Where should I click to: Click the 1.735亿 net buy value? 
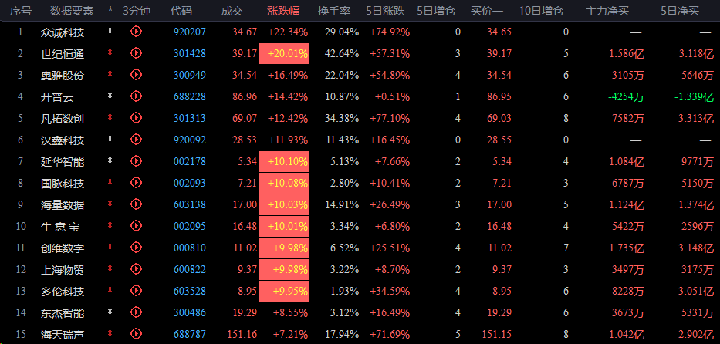(x=627, y=248)
